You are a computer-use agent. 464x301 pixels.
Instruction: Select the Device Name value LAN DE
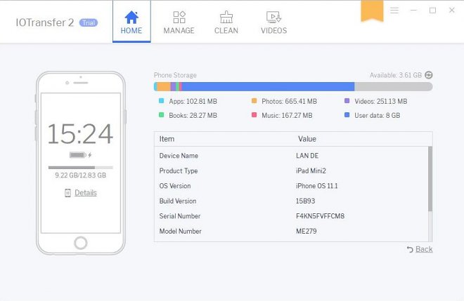point(307,156)
